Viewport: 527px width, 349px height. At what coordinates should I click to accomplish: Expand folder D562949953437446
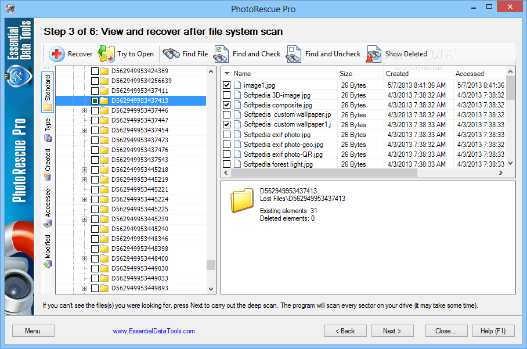point(84,110)
